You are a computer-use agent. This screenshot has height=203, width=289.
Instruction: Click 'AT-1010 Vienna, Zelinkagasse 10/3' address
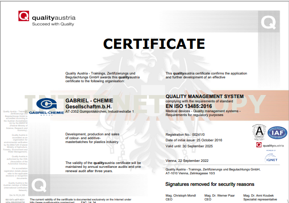(190, 173)
